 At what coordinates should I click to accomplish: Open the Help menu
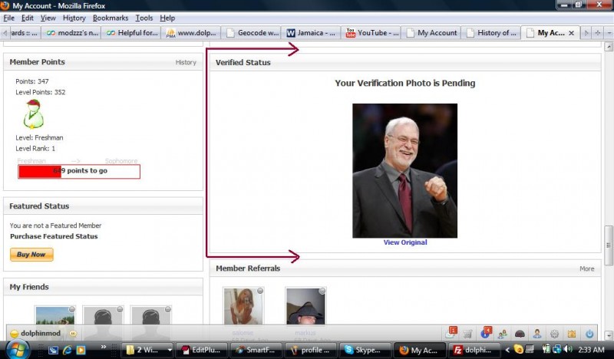pyautogui.click(x=167, y=18)
